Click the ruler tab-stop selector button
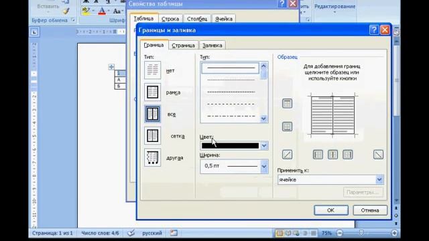 pyautogui.click(x=34, y=32)
